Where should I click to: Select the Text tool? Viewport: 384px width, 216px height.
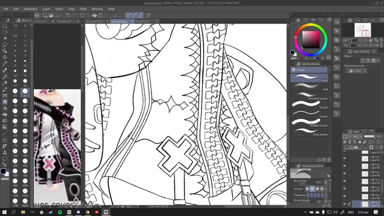pos(5,153)
